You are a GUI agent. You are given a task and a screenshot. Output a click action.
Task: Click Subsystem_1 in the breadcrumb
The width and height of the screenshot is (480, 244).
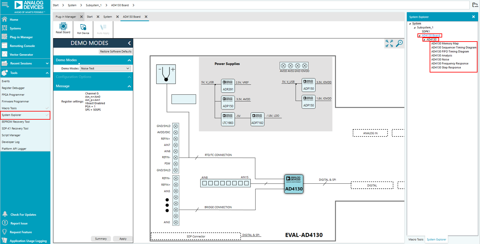[94, 5]
